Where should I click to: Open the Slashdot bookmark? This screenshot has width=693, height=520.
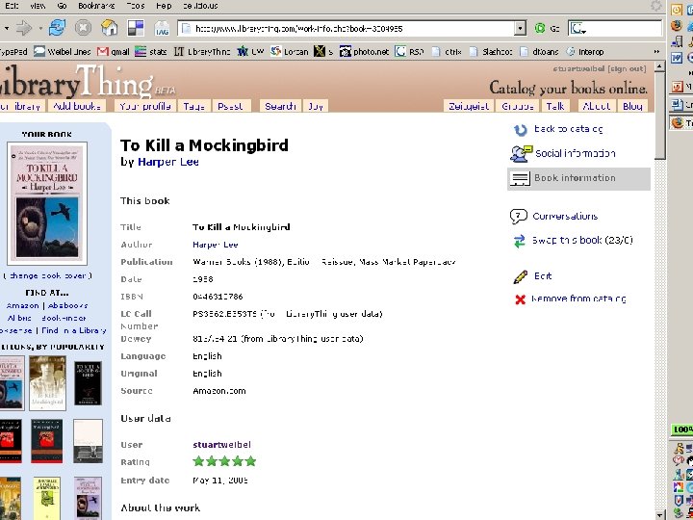point(491,52)
